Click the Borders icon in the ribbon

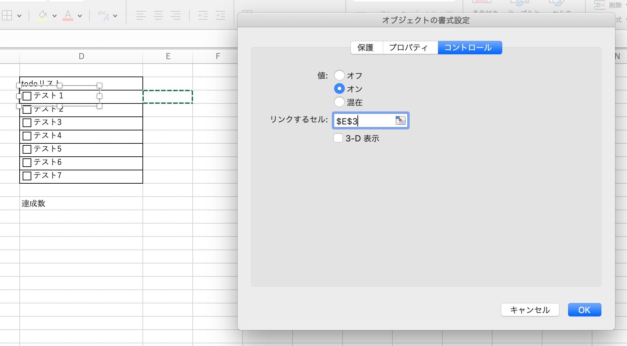(7, 15)
